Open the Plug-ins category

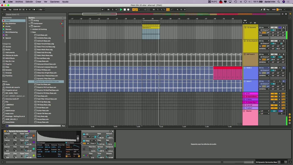click(x=9, y=64)
